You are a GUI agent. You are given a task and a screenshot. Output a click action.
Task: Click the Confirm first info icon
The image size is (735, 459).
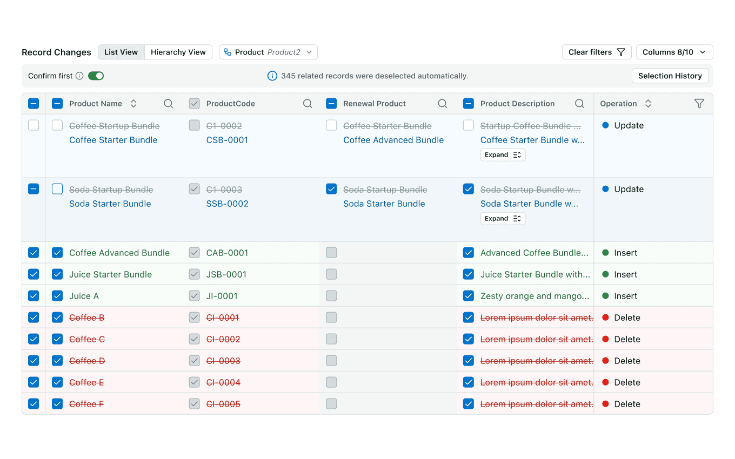click(x=79, y=76)
